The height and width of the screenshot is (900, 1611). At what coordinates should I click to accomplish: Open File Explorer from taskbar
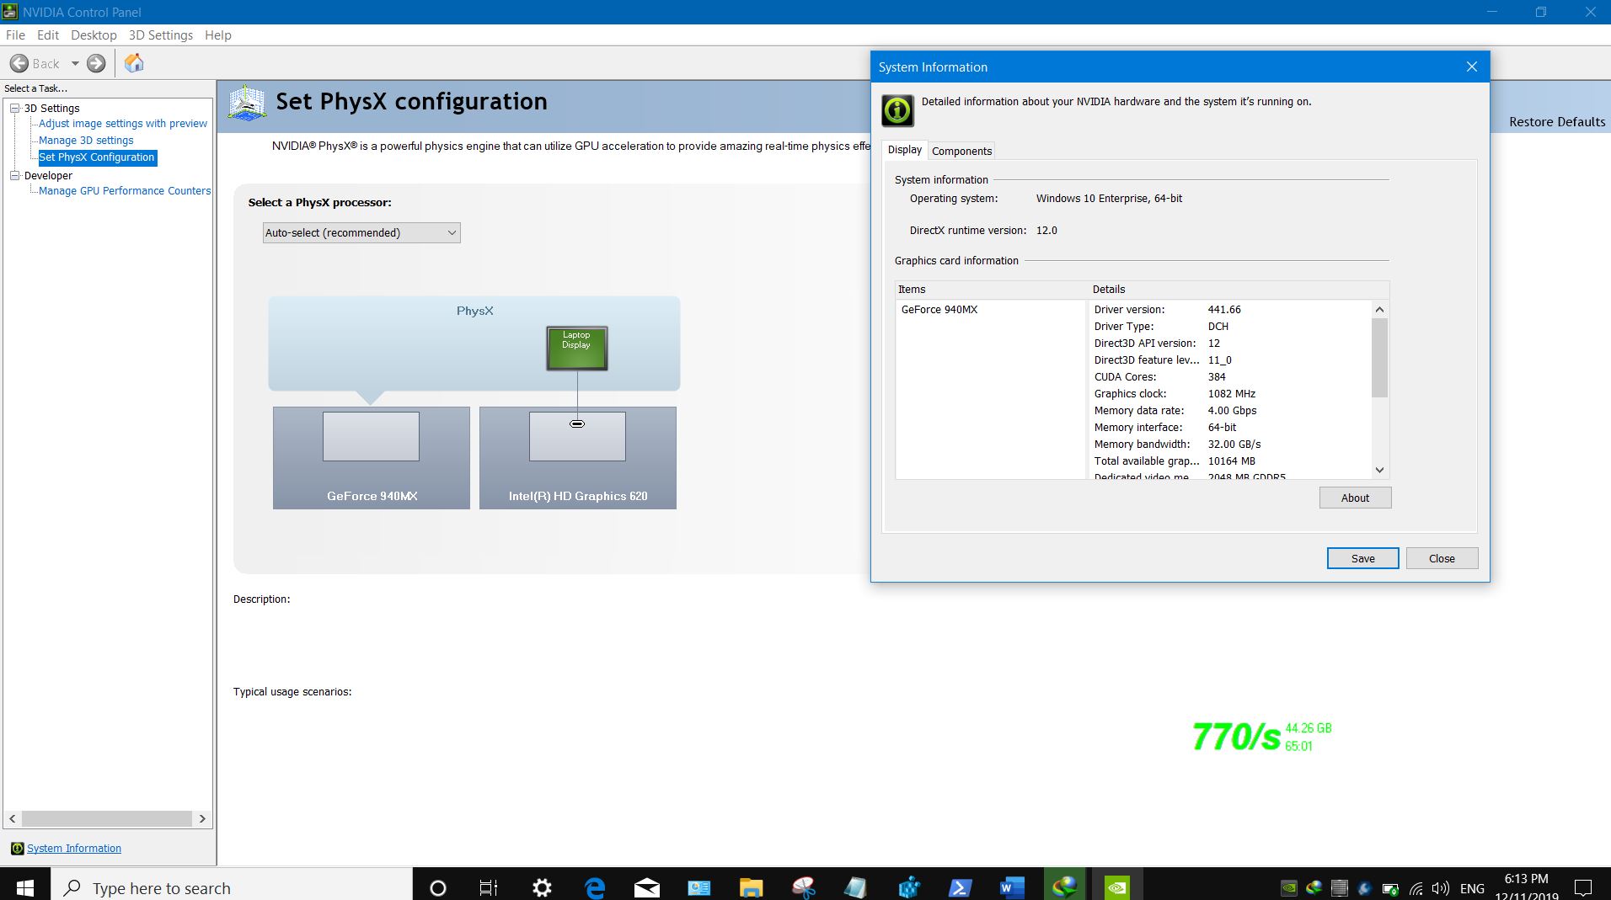click(x=752, y=887)
